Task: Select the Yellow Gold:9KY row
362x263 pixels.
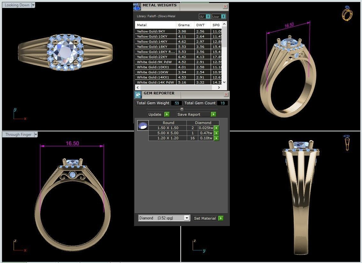Action: (x=178, y=31)
